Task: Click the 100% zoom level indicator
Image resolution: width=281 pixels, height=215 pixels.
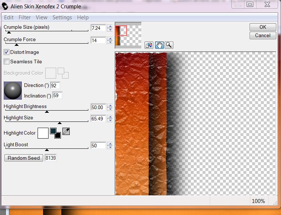Action: [258, 201]
